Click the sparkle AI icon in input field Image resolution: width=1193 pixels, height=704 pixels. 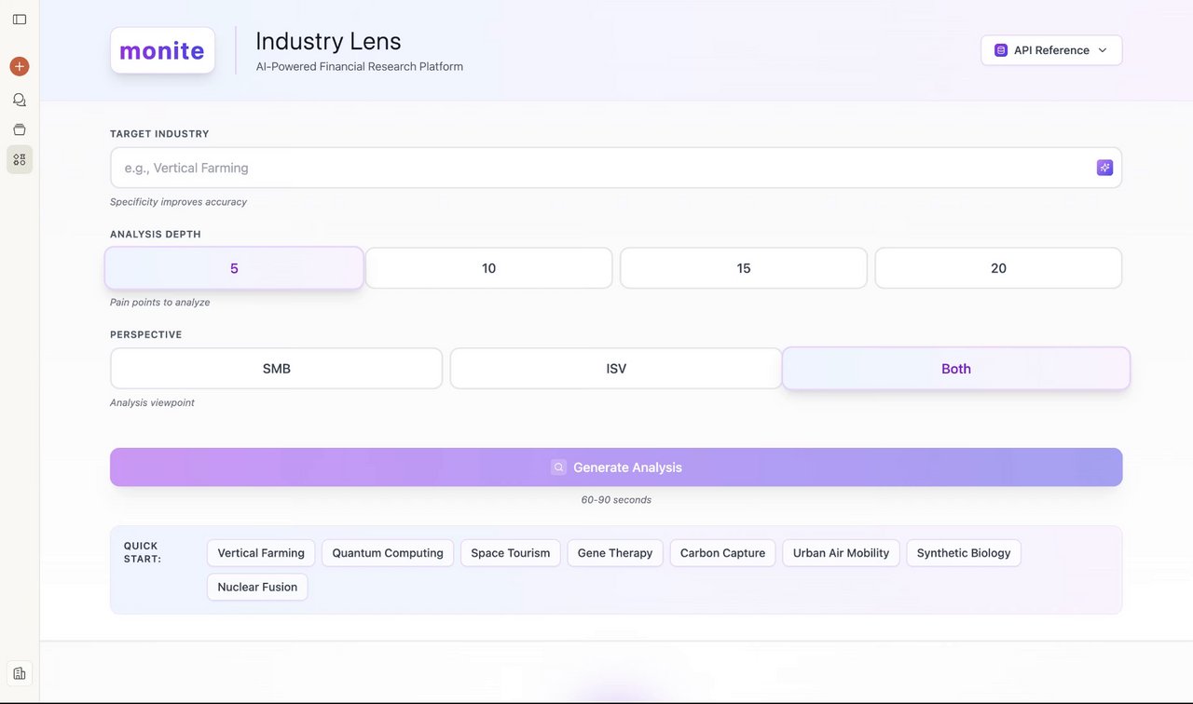coord(1104,168)
